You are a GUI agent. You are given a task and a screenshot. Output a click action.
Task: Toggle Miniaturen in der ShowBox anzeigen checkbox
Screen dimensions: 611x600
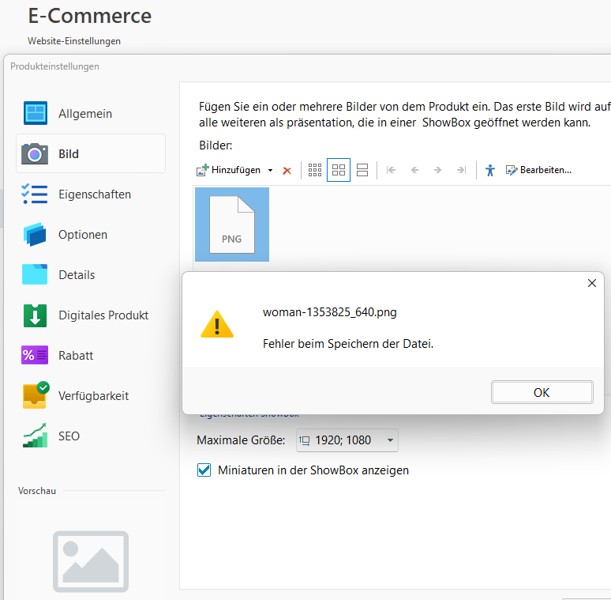(x=204, y=470)
